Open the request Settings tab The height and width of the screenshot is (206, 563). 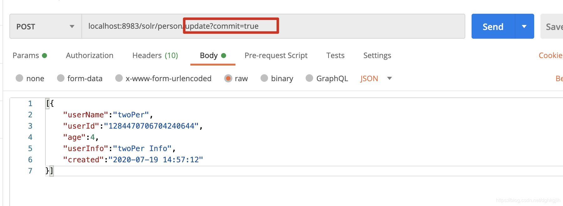coord(377,56)
